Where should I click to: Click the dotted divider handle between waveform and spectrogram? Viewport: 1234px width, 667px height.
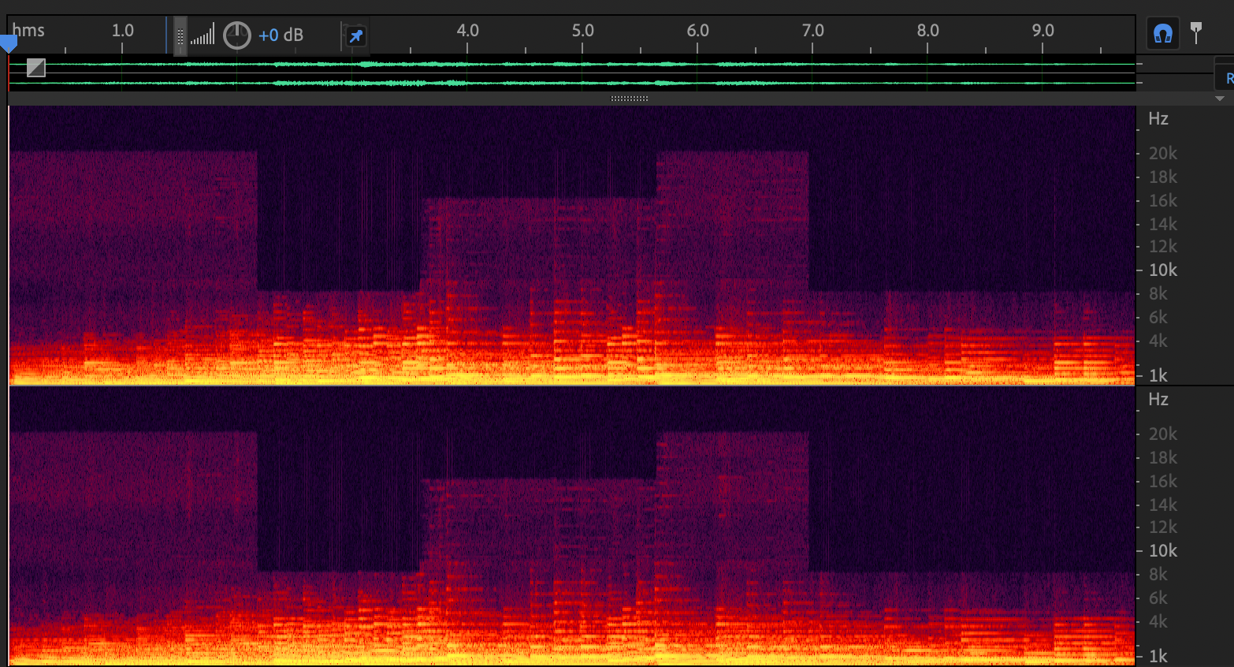(629, 99)
